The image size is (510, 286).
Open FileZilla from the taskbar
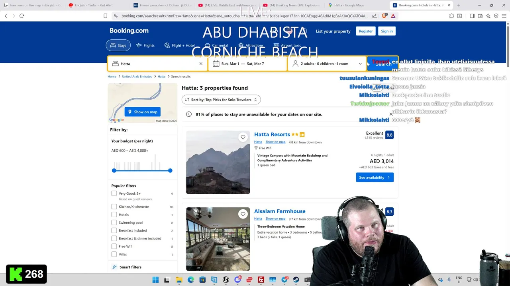click(x=261, y=280)
